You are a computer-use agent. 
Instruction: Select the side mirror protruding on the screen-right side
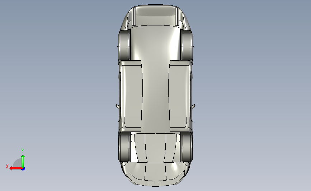click(193, 106)
